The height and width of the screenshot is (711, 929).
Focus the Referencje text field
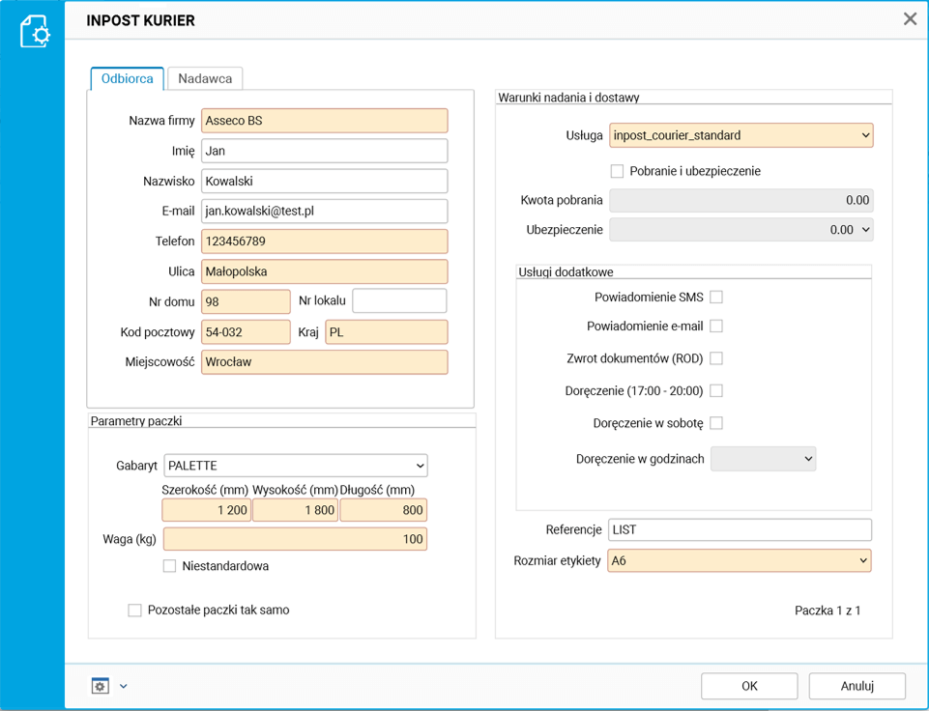click(740, 529)
